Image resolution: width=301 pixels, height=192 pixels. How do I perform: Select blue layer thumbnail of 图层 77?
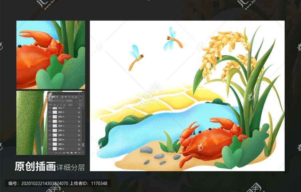coord(55,126)
